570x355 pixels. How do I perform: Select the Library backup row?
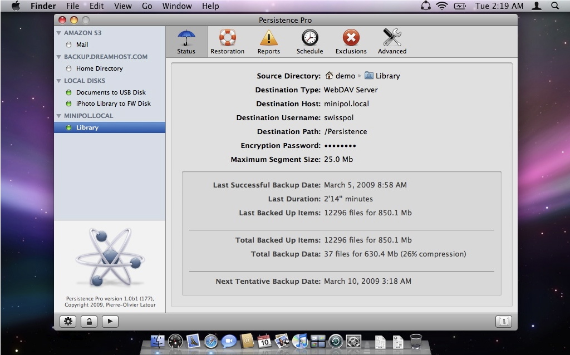click(x=110, y=127)
